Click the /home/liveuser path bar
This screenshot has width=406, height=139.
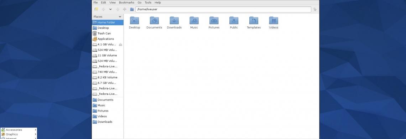[223, 9]
